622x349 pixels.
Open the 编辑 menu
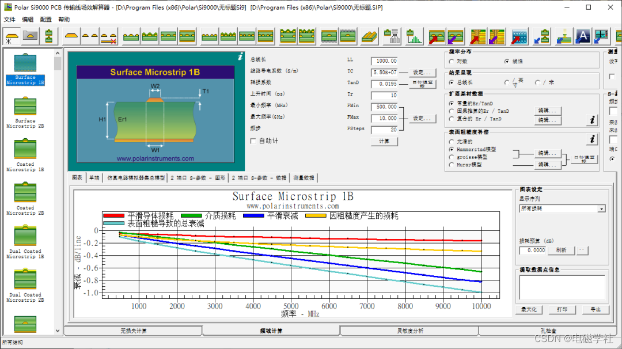(28, 20)
